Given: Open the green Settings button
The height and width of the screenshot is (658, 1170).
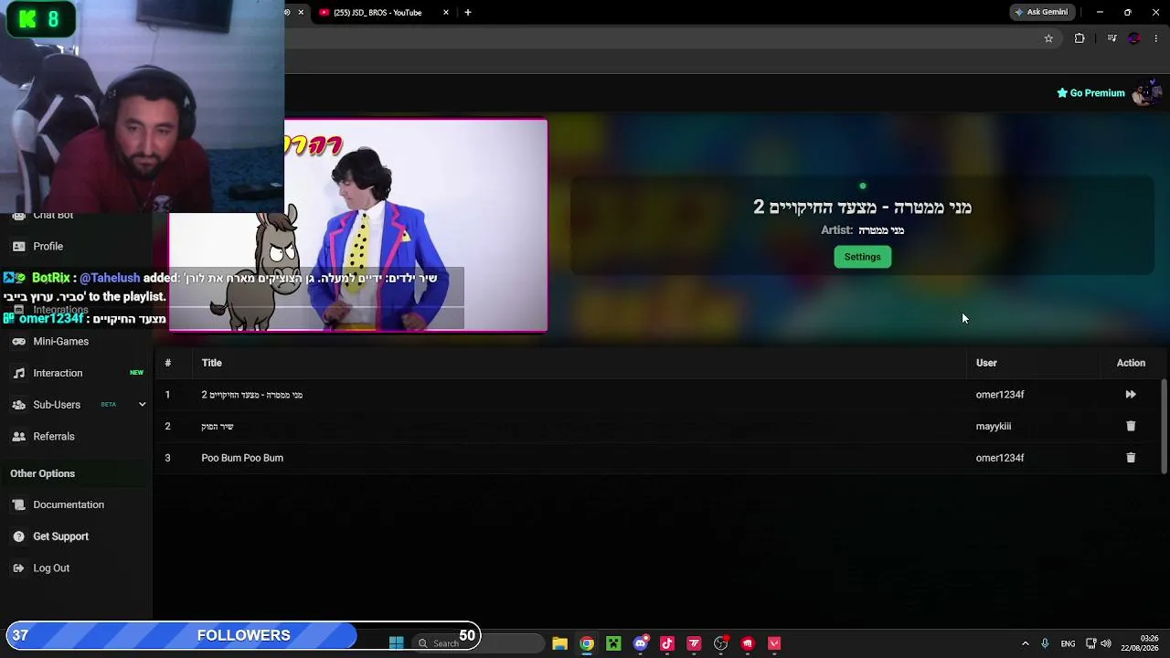Looking at the screenshot, I should tap(862, 257).
